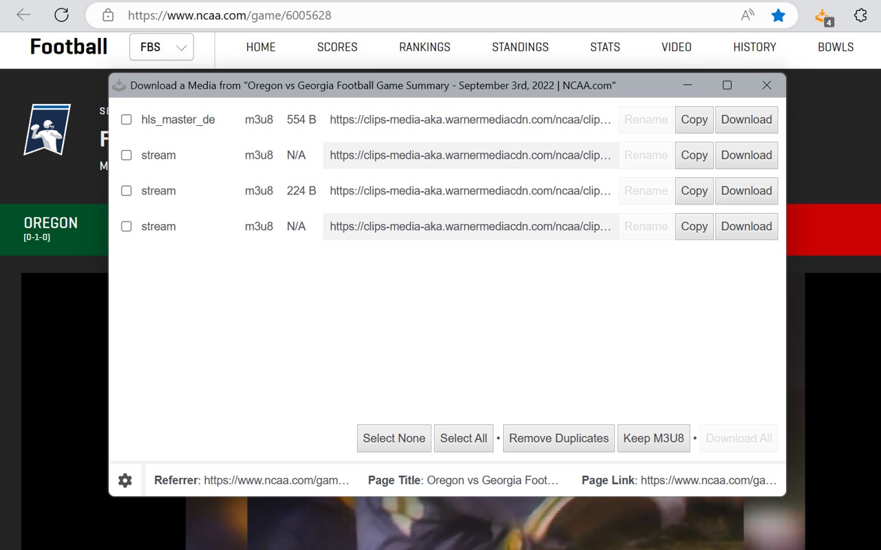Image resolution: width=881 pixels, height=550 pixels.
Task: Click the downloader dialog title icon
Action: 119,86
